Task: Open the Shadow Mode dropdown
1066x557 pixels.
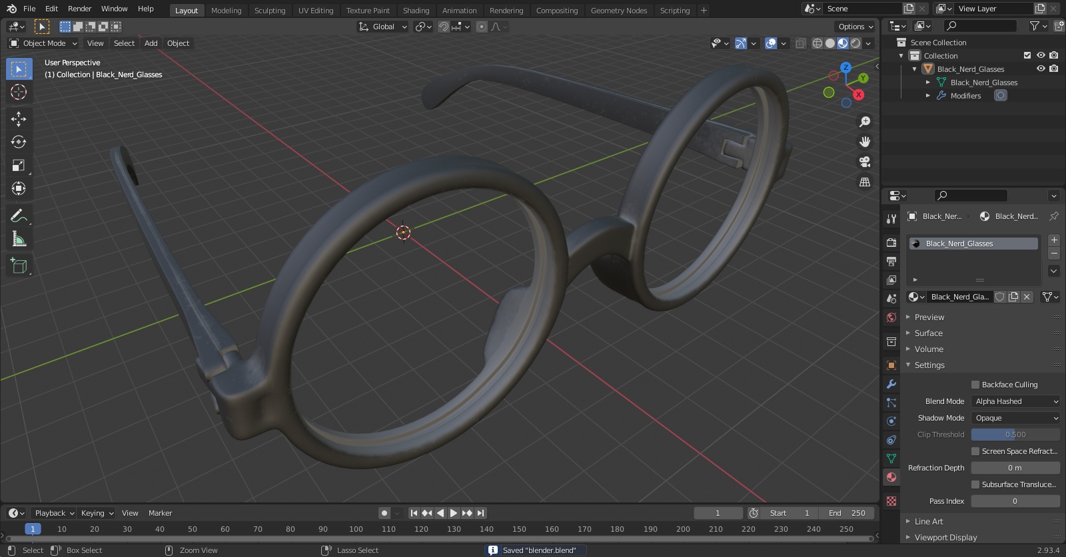Action: pos(1015,418)
